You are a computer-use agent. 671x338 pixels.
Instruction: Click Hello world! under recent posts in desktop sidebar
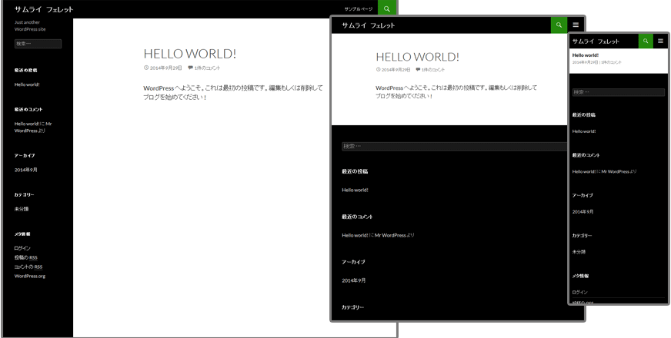pyautogui.click(x=27, y=84)
